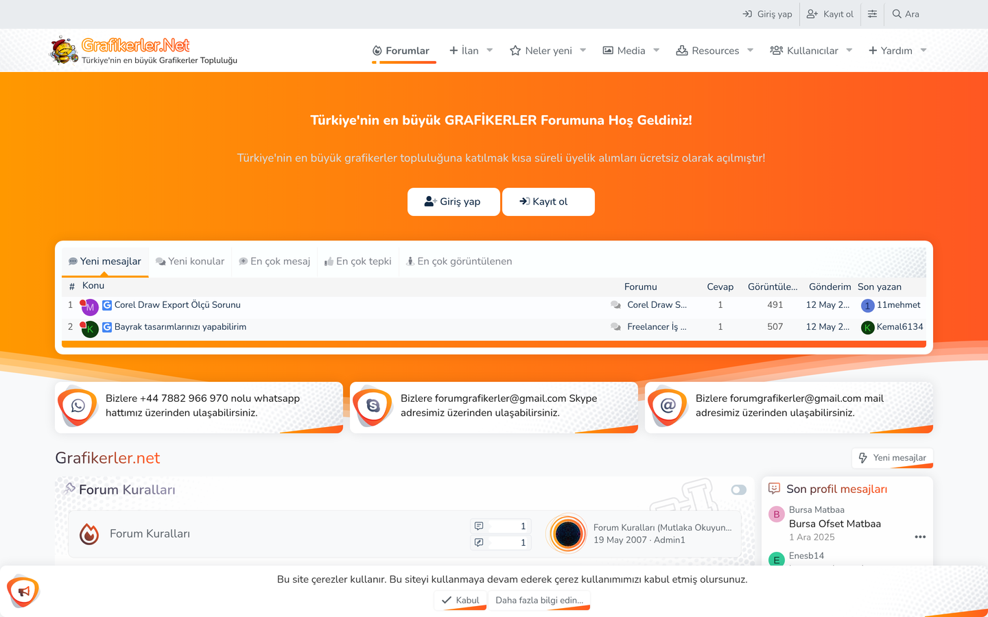Click Giriş yap in the top bar

point(767,14)
